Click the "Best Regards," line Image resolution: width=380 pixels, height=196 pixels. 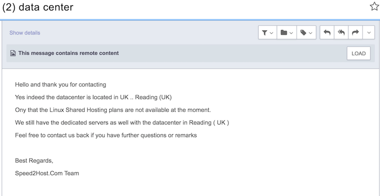pyautogui.click(x=34, y=160)
